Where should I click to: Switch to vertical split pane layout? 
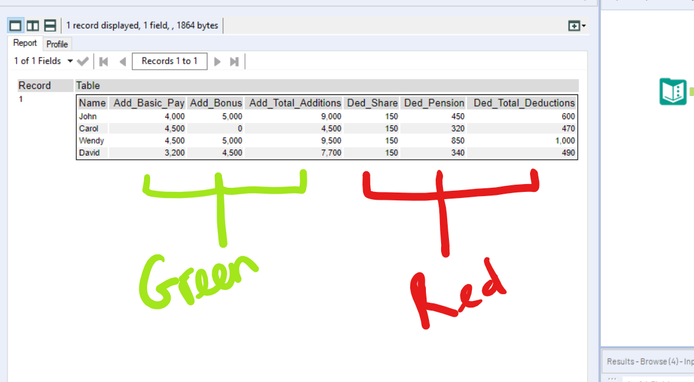[33, 25]
